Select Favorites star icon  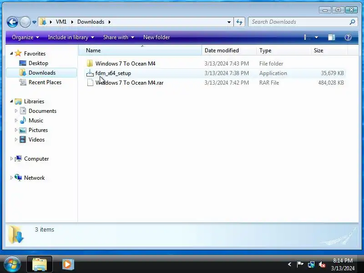click(x=18, y=53)
